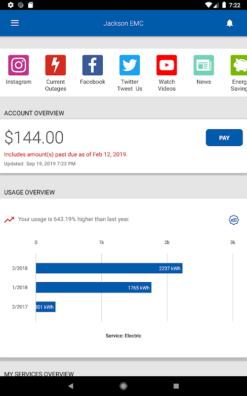Tap the $144.00 balance amount
247x396 pixels.
point(34,138)
